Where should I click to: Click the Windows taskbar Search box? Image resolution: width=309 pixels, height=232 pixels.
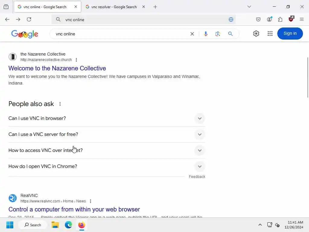[x=33, y=225]
